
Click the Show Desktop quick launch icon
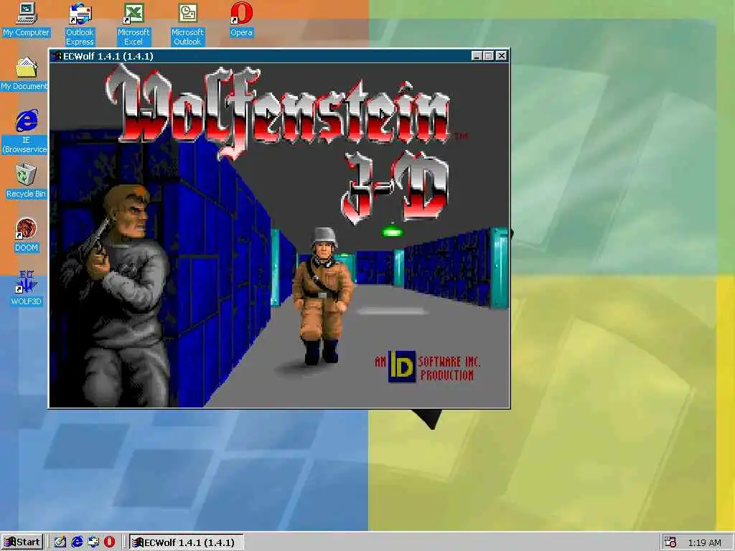60,542
